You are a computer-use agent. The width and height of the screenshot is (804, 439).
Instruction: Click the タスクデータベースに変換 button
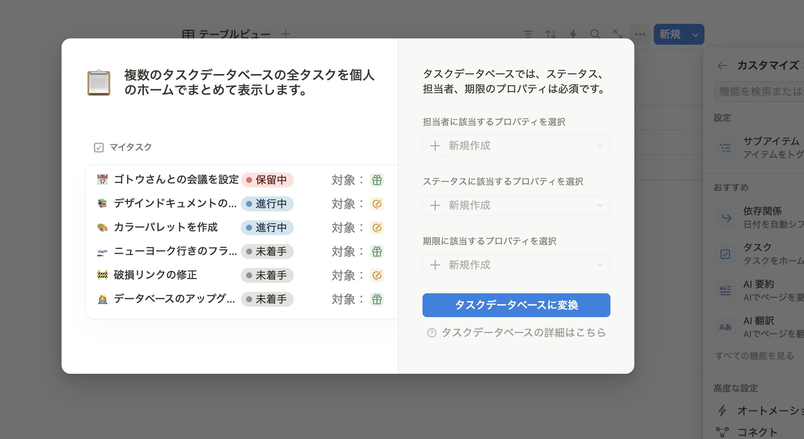tap(516, 305)
